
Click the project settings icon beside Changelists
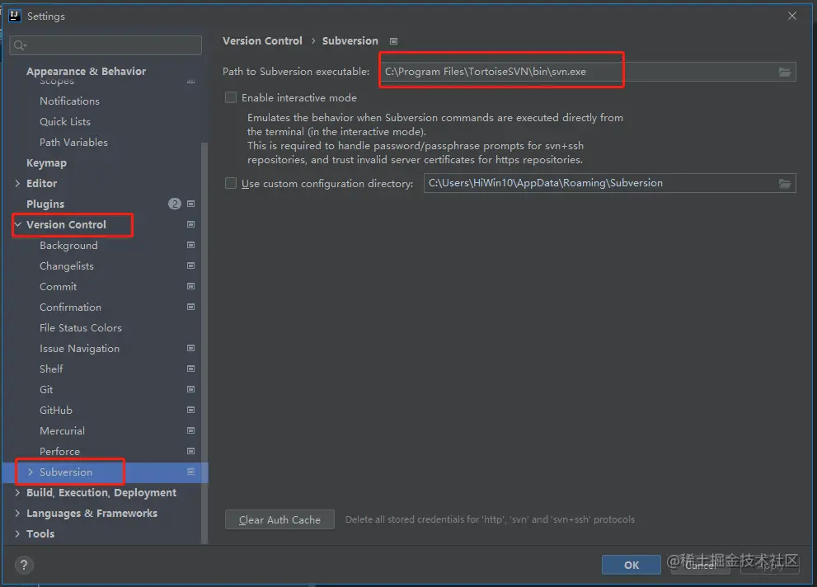coord(190,265)
